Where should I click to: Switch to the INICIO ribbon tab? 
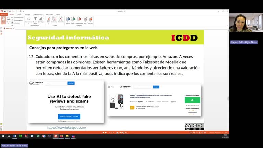[12, 14]
